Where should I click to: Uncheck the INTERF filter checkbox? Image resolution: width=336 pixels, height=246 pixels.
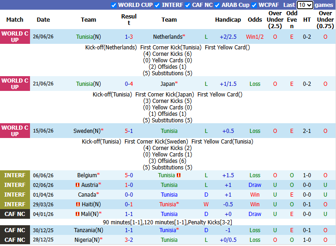[x=157, y=5]
